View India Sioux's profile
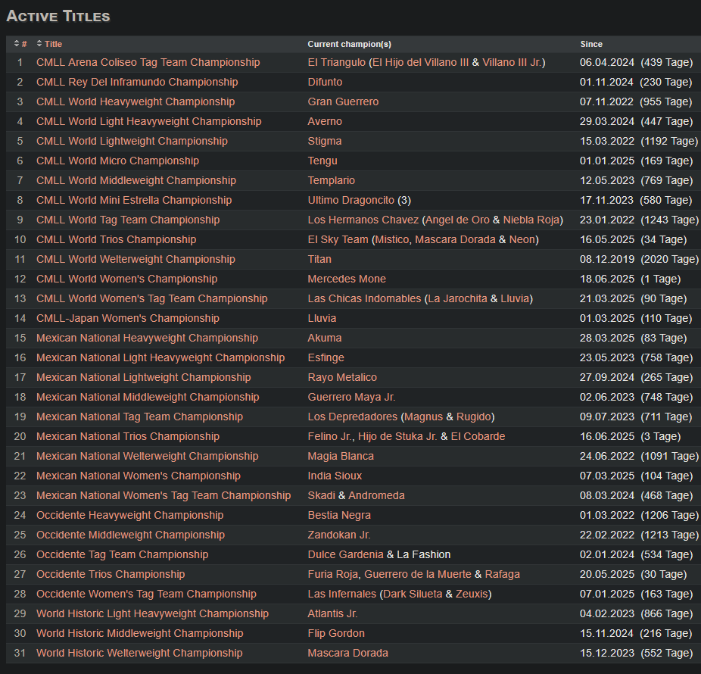Viewport: 701px width, 674px height. coord(335,476)
